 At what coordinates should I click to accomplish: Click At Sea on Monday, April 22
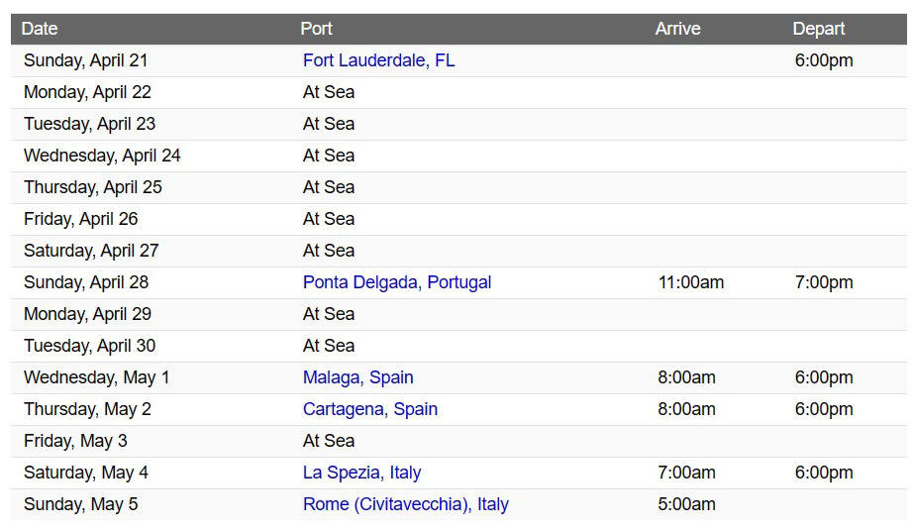329,92
